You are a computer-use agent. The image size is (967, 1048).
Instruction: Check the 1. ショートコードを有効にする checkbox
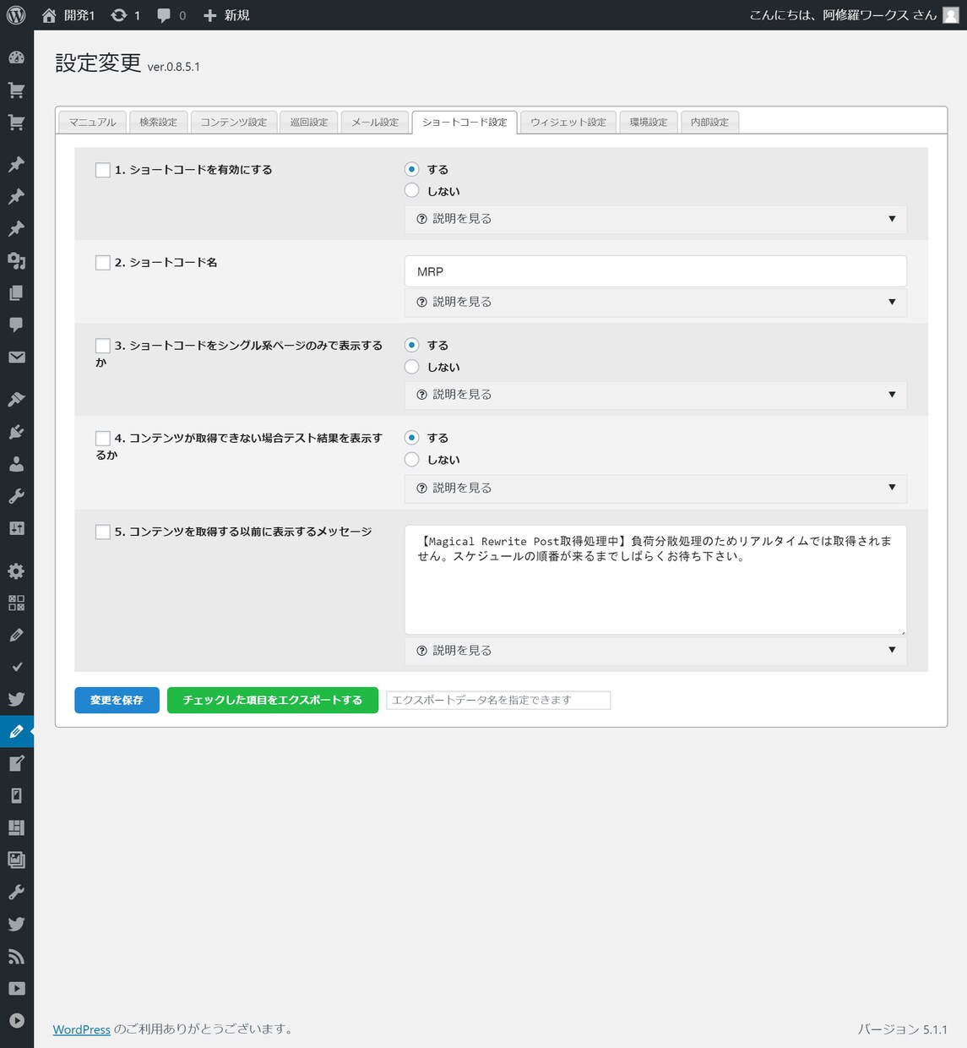point(103,170)
